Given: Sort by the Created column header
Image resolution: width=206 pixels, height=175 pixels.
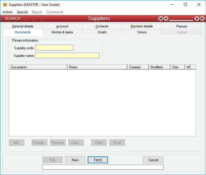Looking at the screenshot, I should click(138, 67).
